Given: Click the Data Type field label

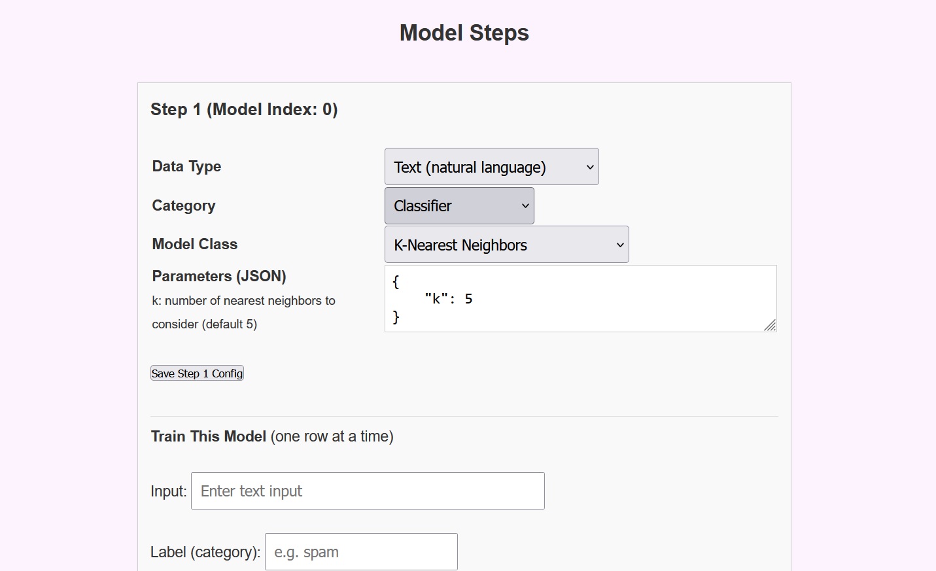Looking at the screenshot, I should [186, 167].
